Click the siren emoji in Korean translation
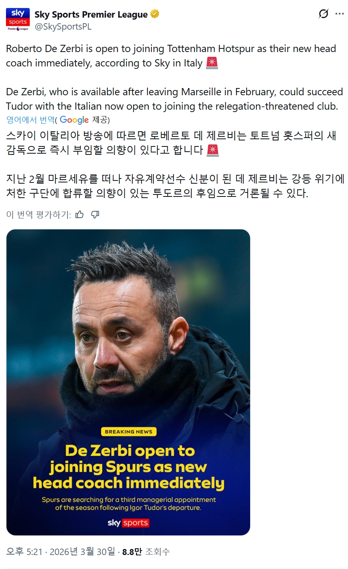 tap(213, 150)
